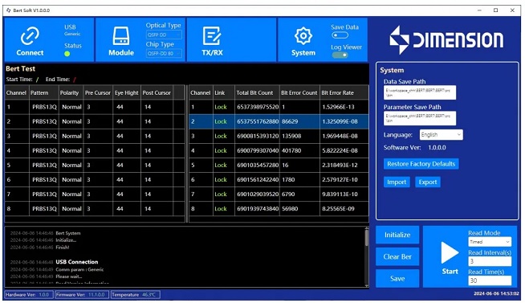525x303 pixels.
Task: Click the Read Interval(s) input field
Action: [490, 261]
